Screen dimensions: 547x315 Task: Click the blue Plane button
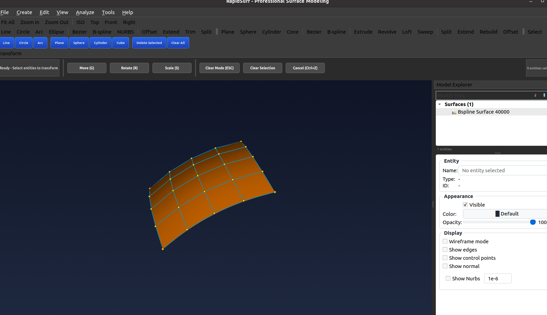tap(59, 43)
